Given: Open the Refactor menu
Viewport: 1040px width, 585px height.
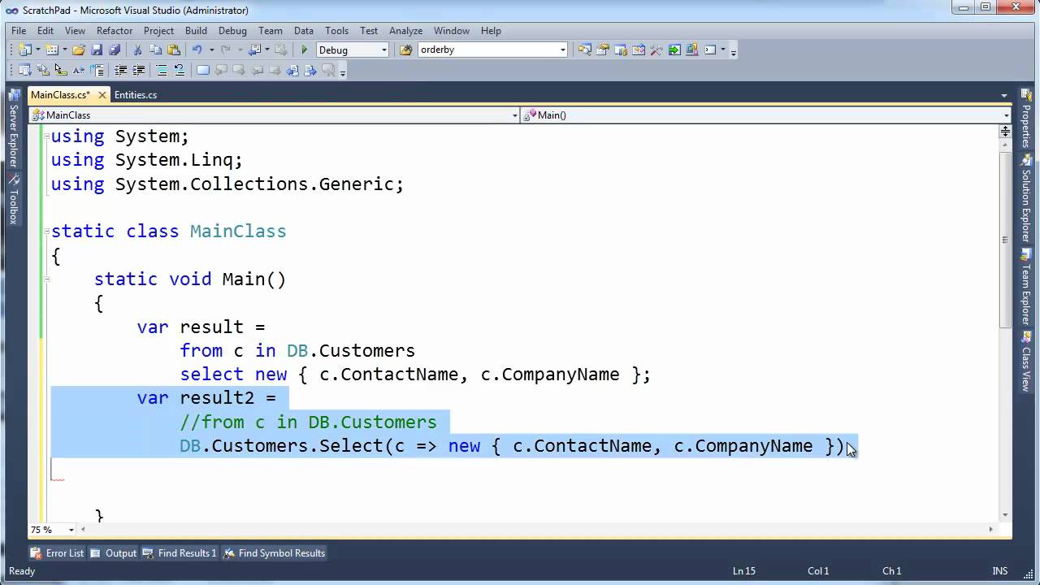Looking at the screenshot, I should 115,30.
